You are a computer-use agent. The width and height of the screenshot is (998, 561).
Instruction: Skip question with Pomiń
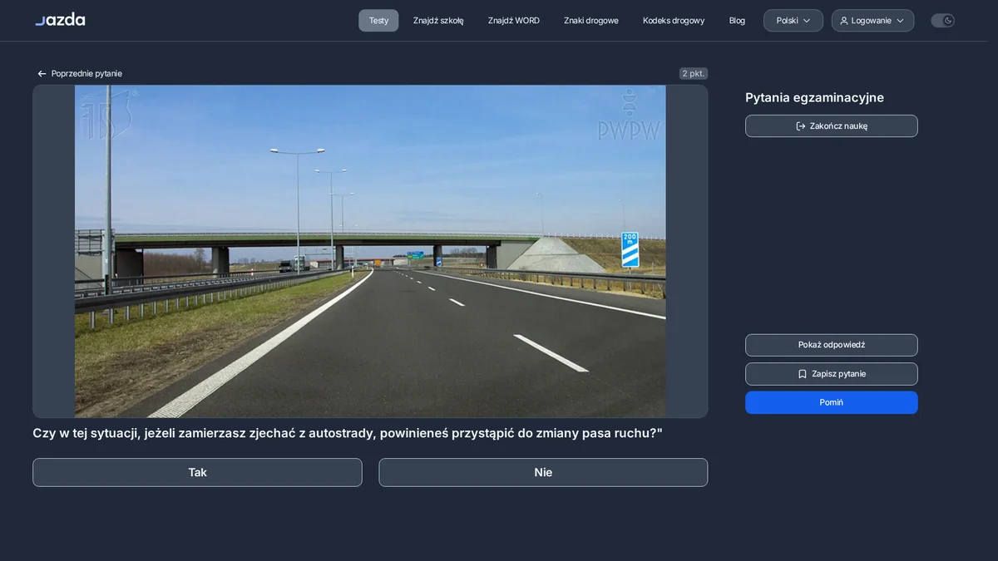[832, 402]
